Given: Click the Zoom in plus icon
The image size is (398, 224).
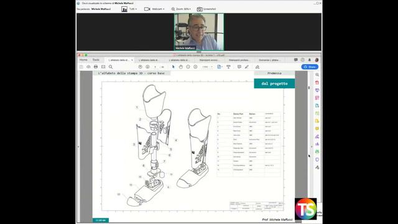Looking at the screenshot, I should [x=195, y=67].
